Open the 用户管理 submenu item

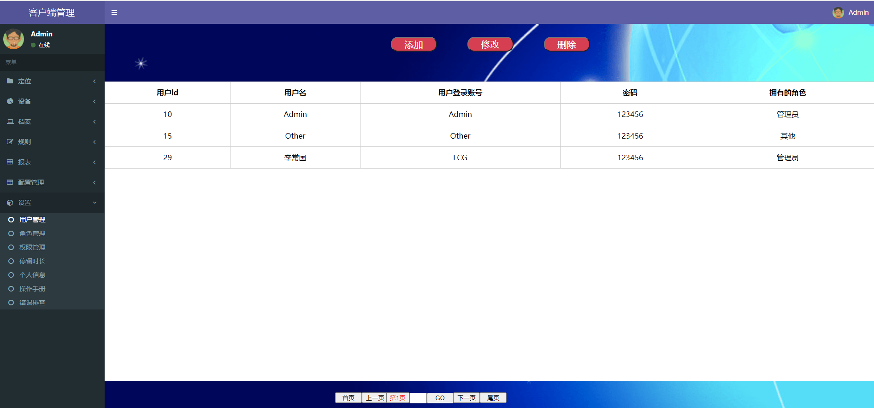tap(52, 220)
